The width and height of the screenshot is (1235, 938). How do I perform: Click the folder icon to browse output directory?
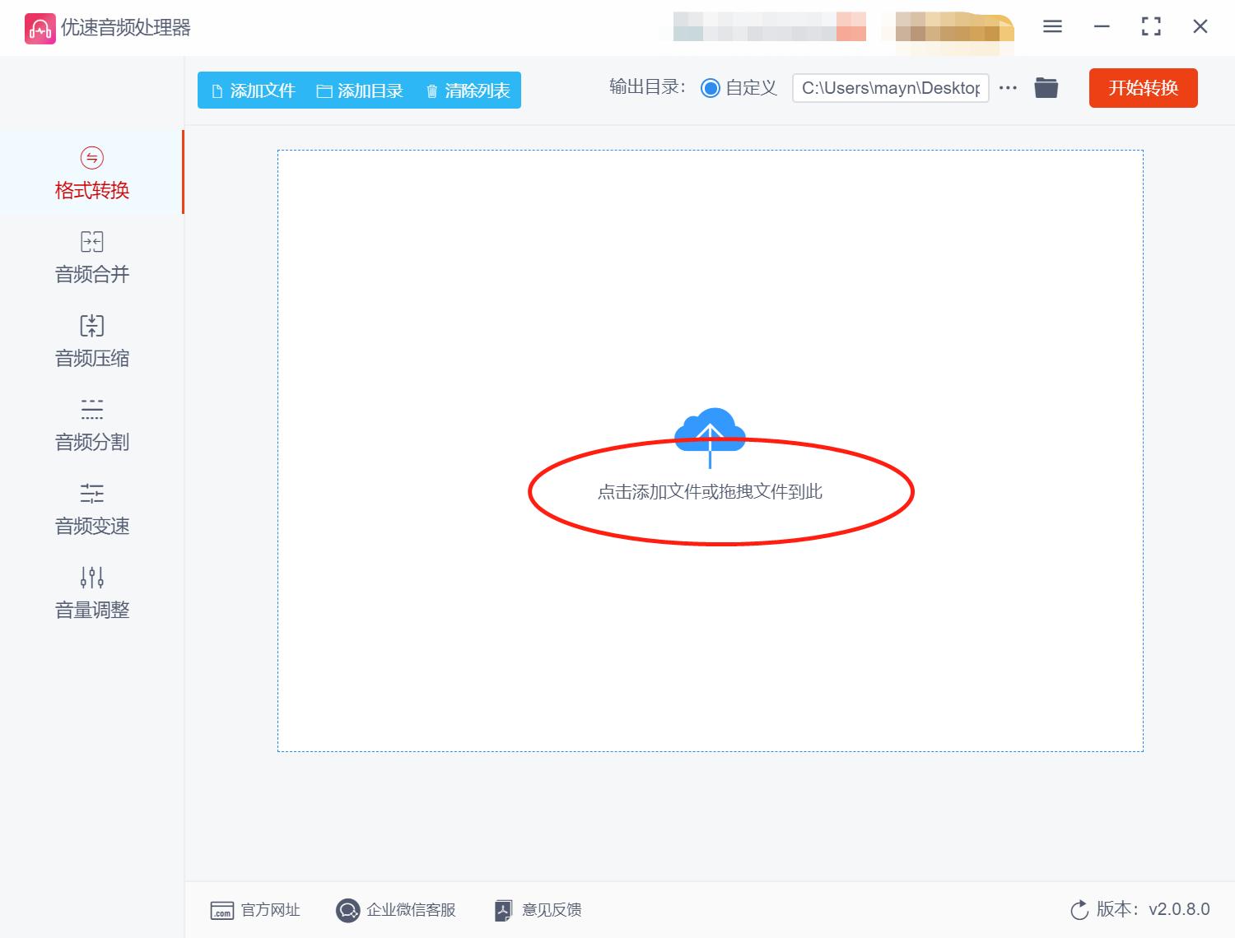[1046, 87]
